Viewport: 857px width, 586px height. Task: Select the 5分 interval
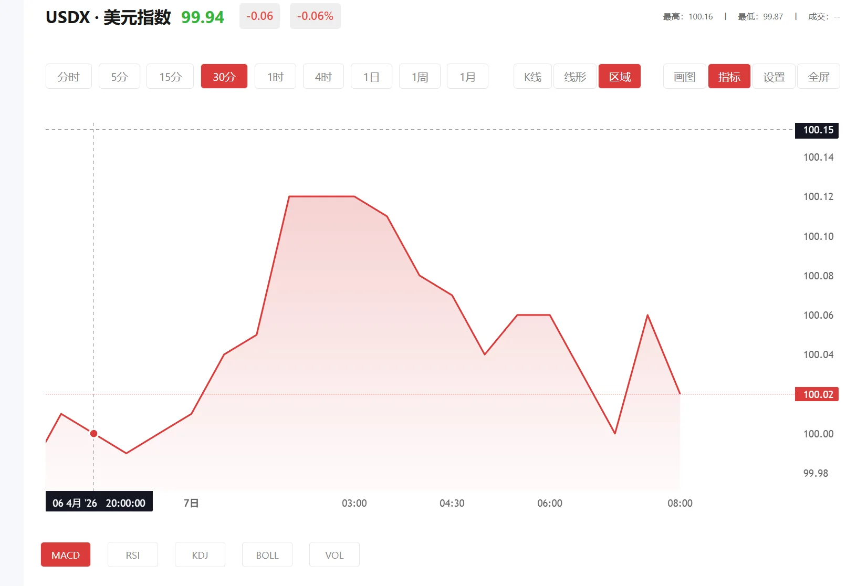119,76
